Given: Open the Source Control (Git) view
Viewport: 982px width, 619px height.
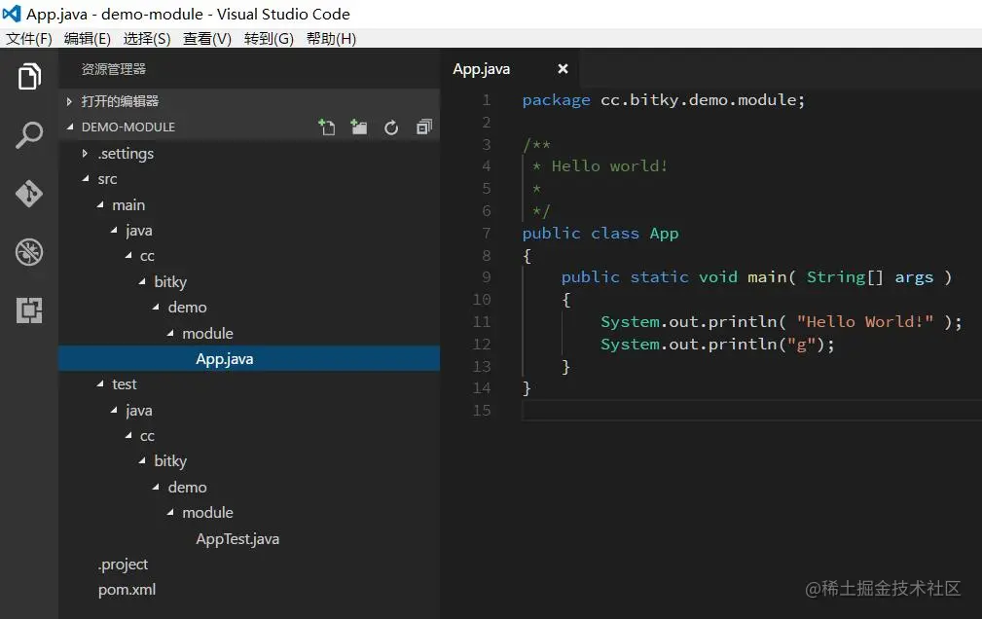Looking at the screenshot, I should click(29, 193).
